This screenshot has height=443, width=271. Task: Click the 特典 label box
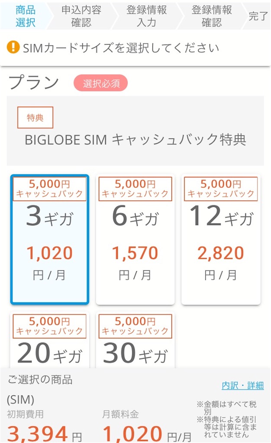tap(35, 117)
